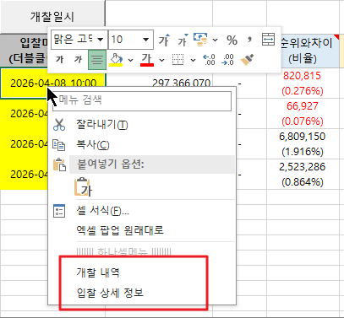
Task: Click the borders icon
Action: pos(177,59)
